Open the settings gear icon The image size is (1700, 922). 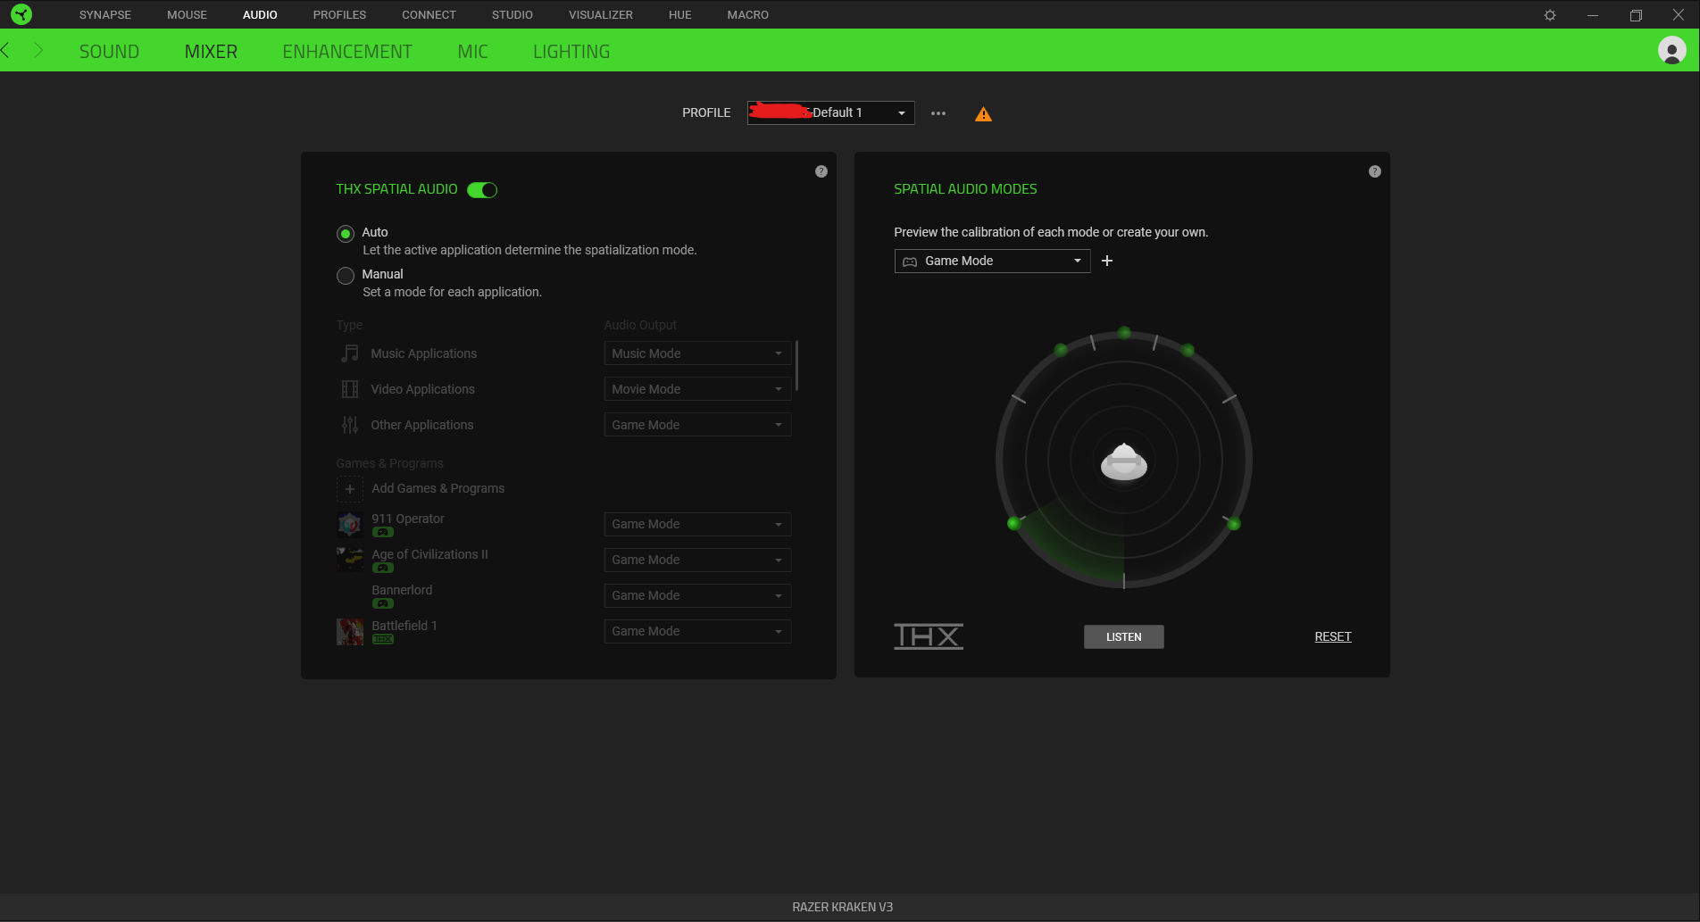[1550, 15]
